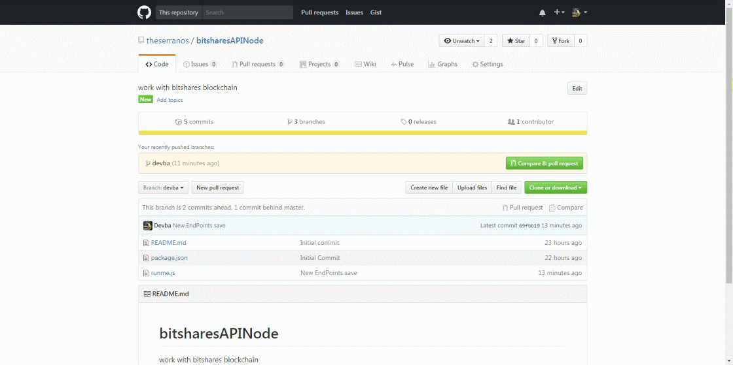This screenshot has height=365, width=733.
Task: Click the Compare link in branch status bar
Action: pyautogui.click(x=566, y=208)
